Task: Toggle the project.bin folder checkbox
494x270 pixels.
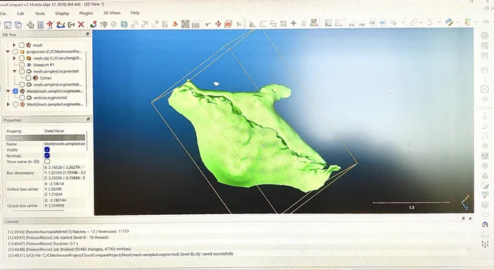Action: pyautogui.click(x=15, y=52)
